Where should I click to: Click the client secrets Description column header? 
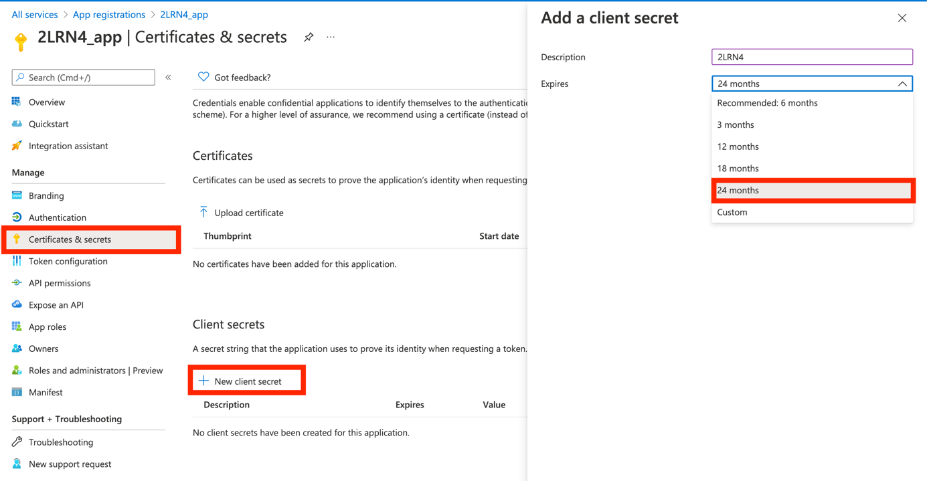pyautogui.click(x=226, y=404)
